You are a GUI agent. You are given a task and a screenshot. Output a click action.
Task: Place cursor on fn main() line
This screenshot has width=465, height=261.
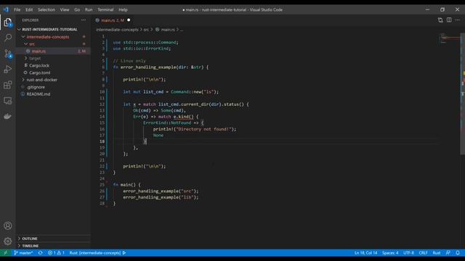126,185
